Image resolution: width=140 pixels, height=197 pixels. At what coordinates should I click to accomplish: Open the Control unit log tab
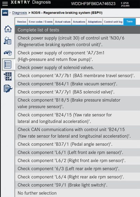click(x=113, y=22)
